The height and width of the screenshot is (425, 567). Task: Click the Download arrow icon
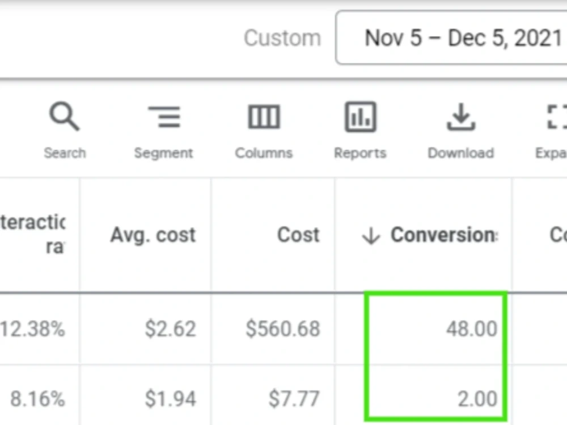(460, 117)
